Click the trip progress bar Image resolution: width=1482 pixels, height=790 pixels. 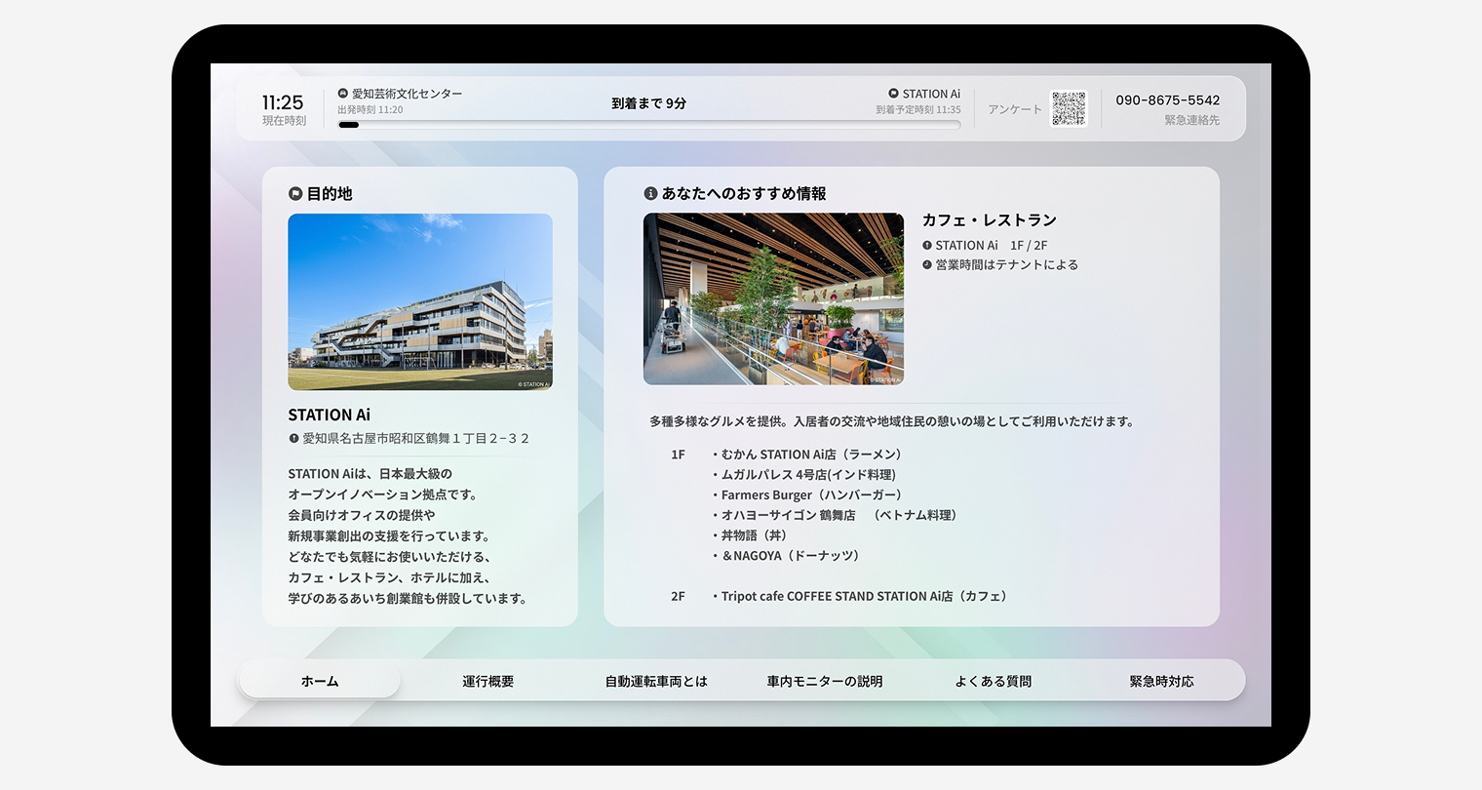[648, 125]
